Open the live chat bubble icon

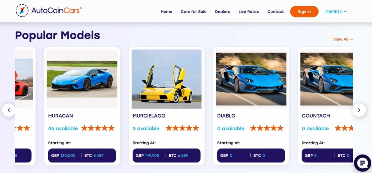[362, 163]
